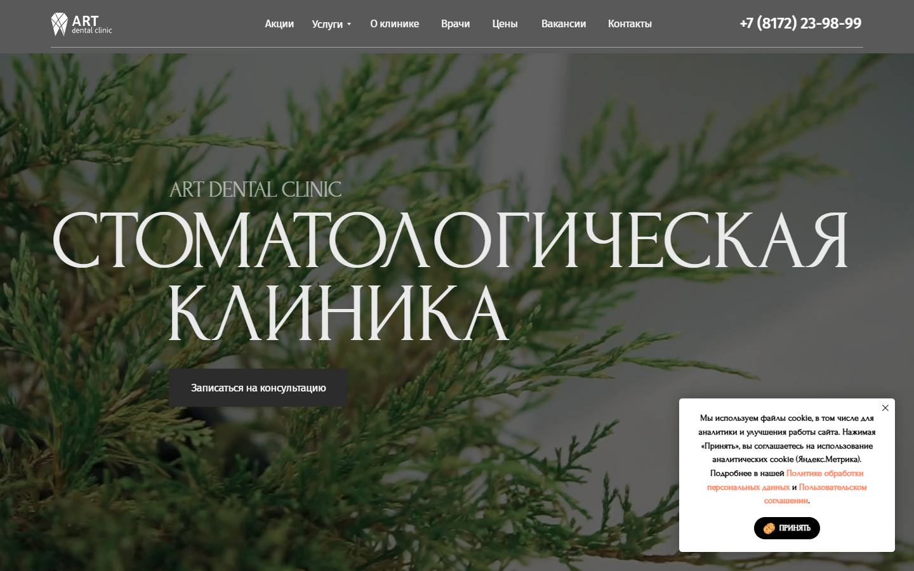Screen dimensions: 914x571
Task: Open Политике обработки персональных данных link
Action: point(786,480)
